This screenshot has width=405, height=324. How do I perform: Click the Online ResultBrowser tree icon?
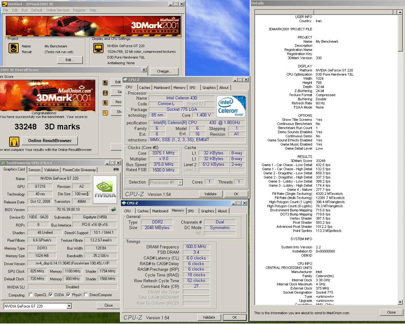tap(14, 141)
